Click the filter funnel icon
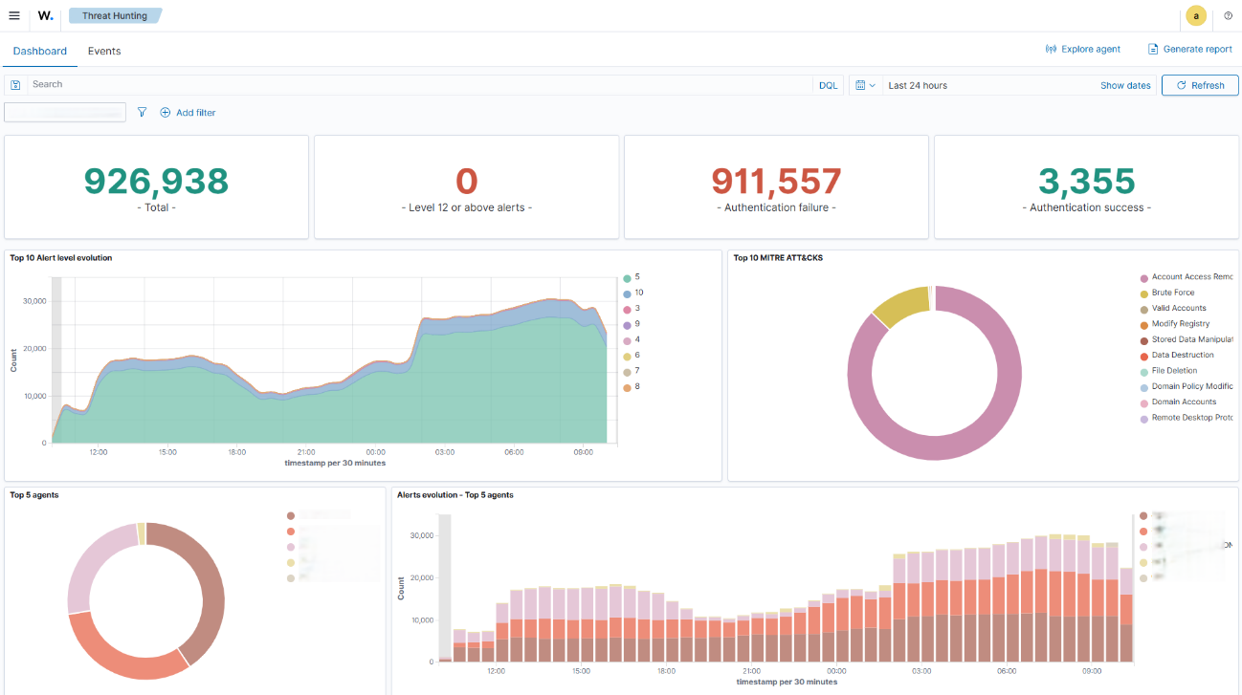 pyautogui.click(x=143, y=113)
